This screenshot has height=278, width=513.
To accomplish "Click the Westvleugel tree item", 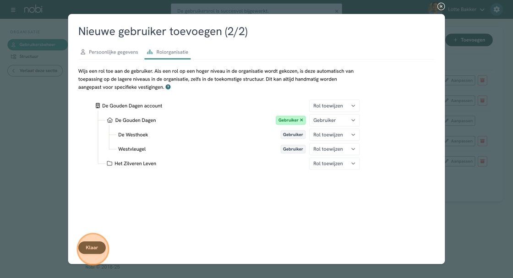I will [132, 149].
